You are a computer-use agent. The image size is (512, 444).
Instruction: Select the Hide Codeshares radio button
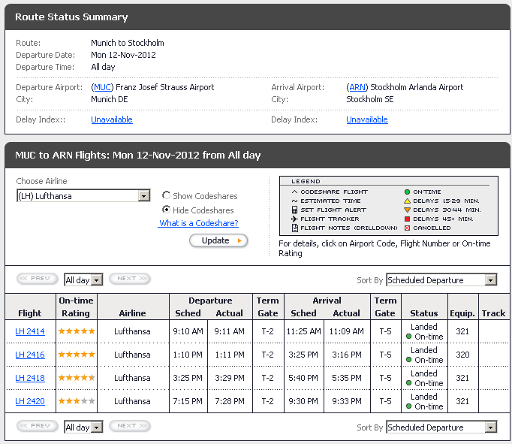pos(167,210)
